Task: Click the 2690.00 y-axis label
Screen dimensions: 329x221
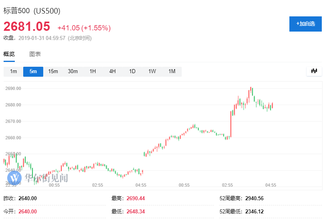Action: click(x=13, y=88)
